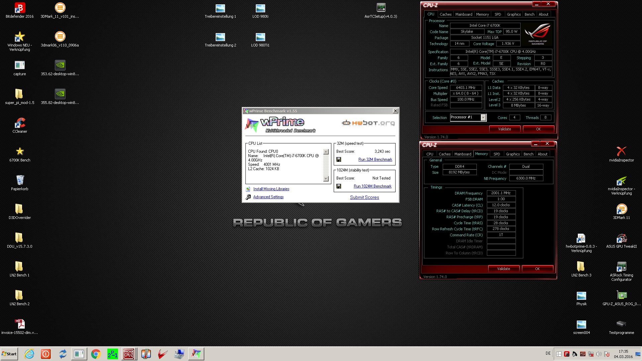Viewport: 642px width, 361px height.
Task: Click the Core Speed 6403.1 MHz field
Action: coord(466,88)
